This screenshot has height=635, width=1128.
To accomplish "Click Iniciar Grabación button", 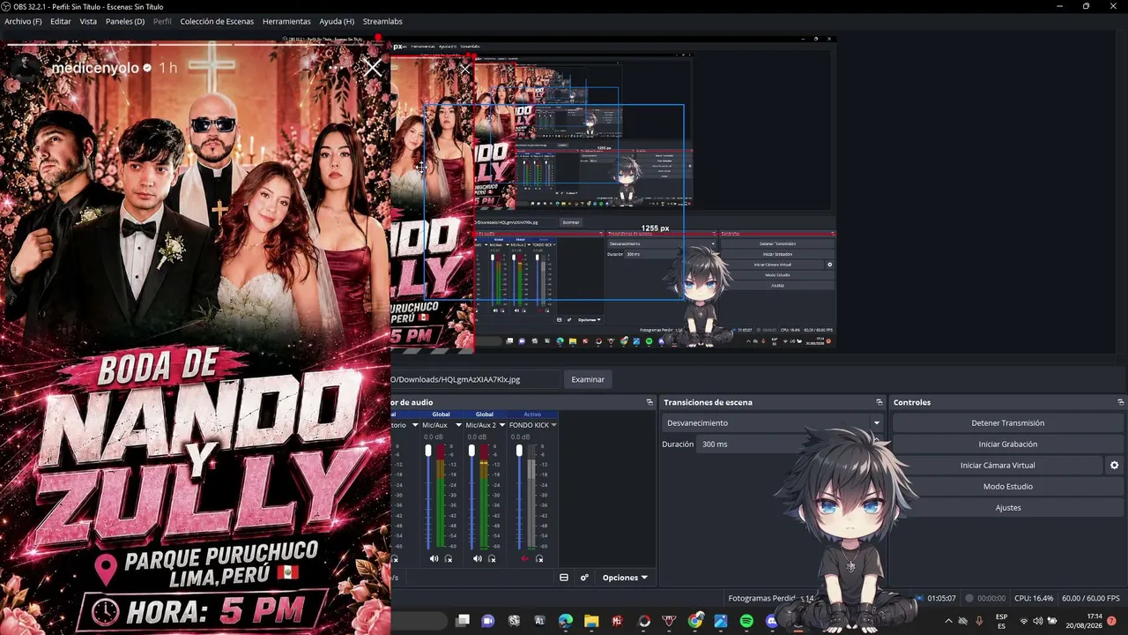I will click(1007, 444).
